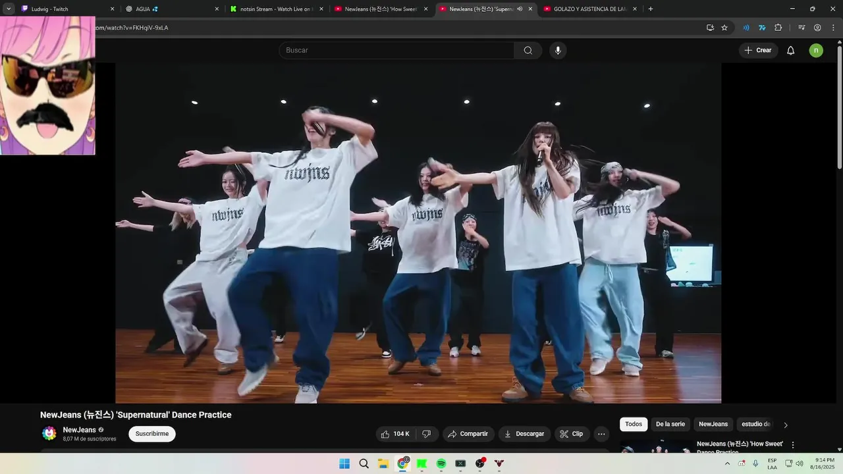This screenshot has height=474, width=843.
Task: Select the De la serie chip
Action: (670, 425)
